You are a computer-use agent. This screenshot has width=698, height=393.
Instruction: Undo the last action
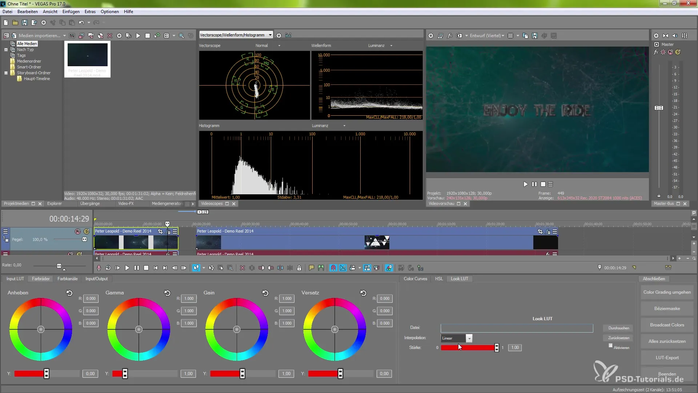tap(81, 23)
